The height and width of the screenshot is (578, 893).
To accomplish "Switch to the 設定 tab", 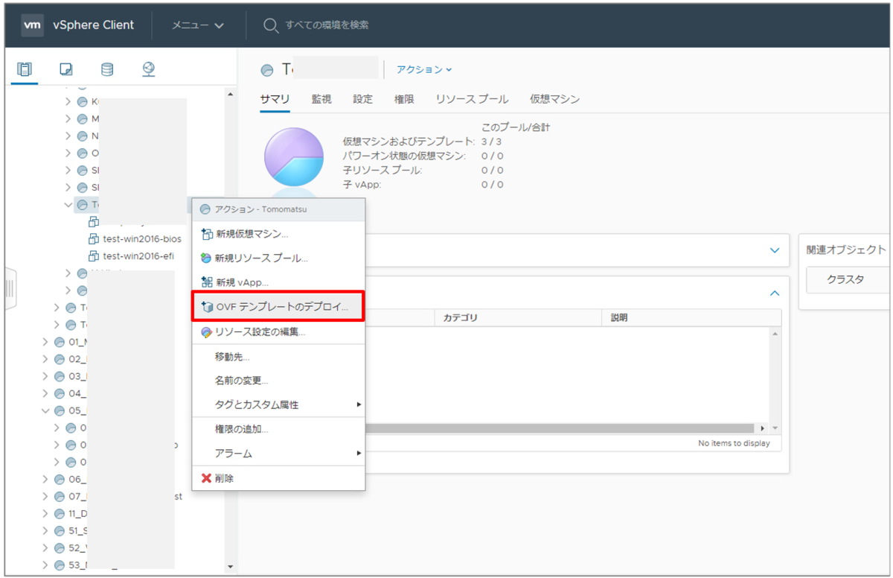I will coord(363,99).
